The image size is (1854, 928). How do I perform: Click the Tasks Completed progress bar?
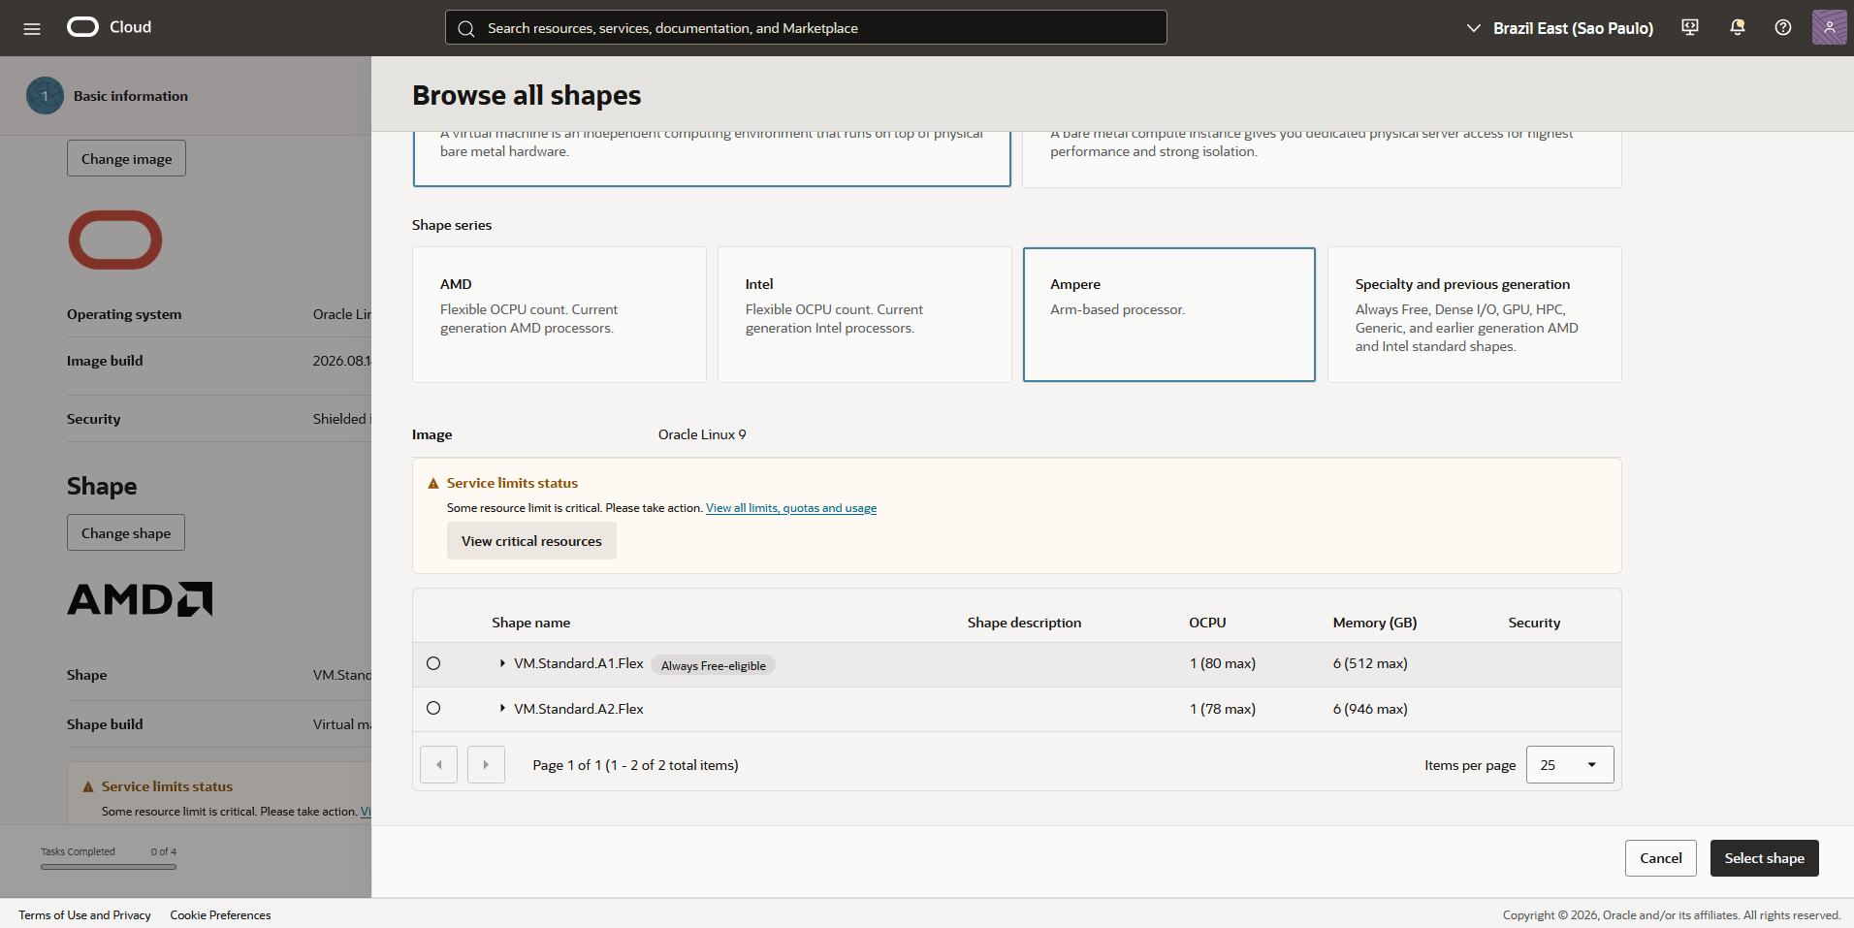[109, 867]
